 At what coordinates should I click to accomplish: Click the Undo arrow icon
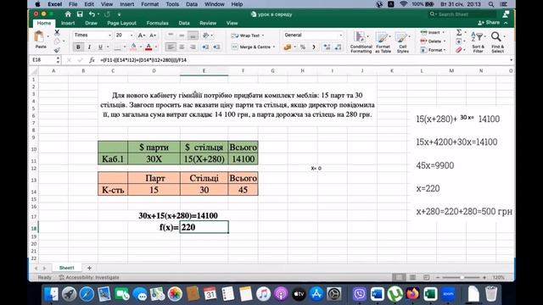coord(92,14)
